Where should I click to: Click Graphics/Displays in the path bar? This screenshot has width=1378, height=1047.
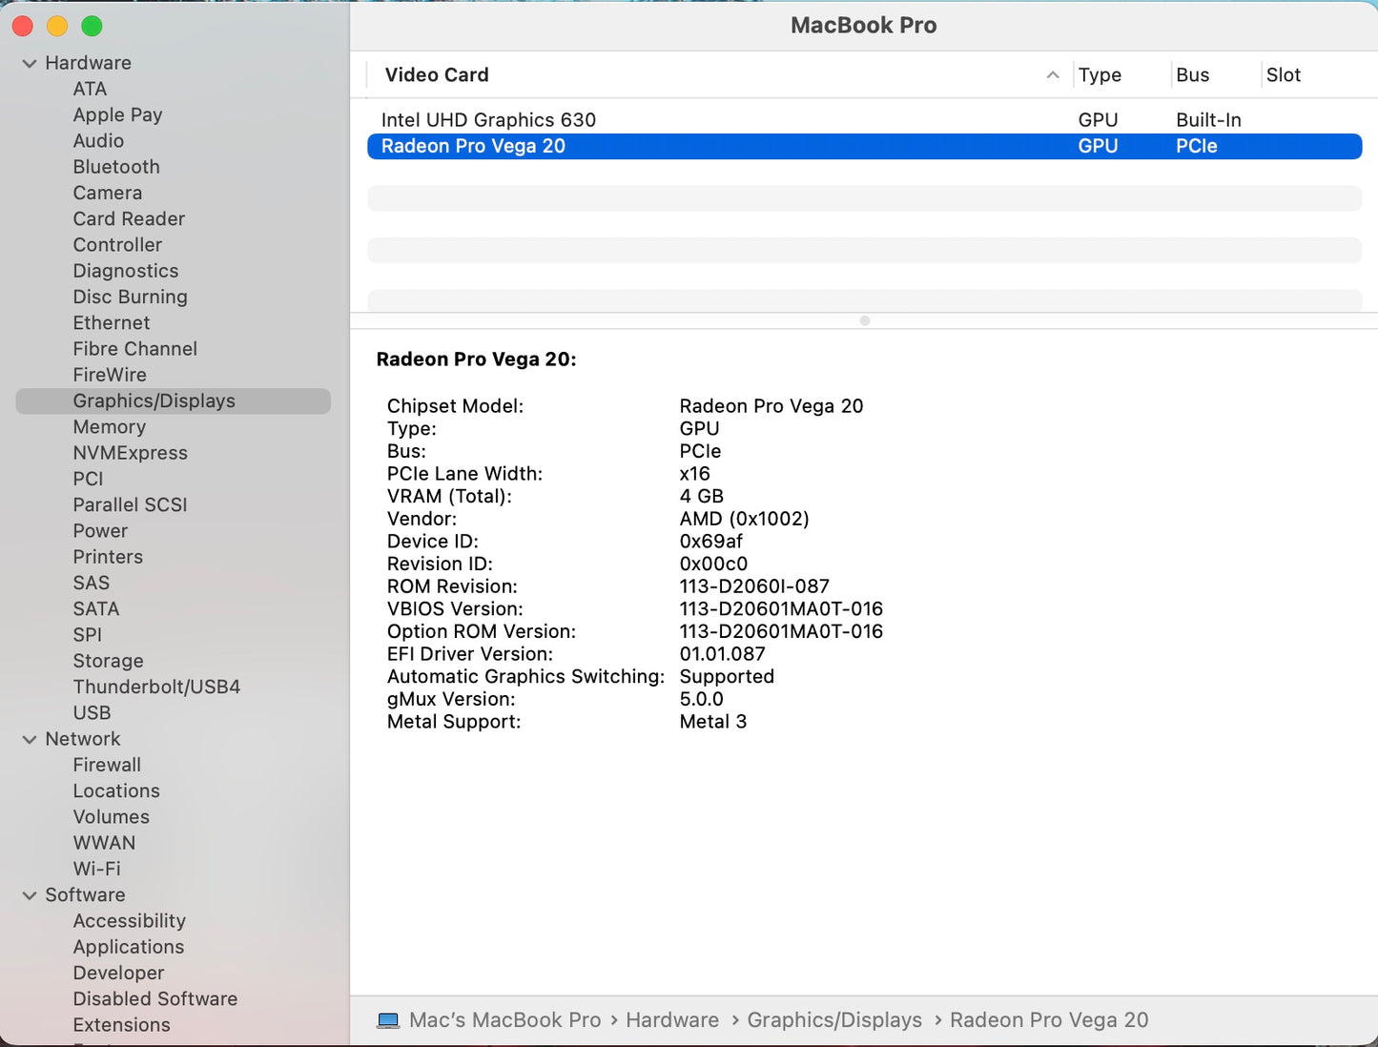833,1020
